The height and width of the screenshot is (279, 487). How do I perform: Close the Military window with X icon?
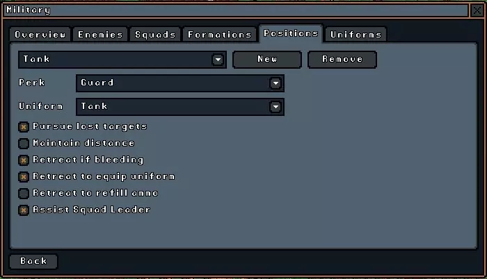477,10
